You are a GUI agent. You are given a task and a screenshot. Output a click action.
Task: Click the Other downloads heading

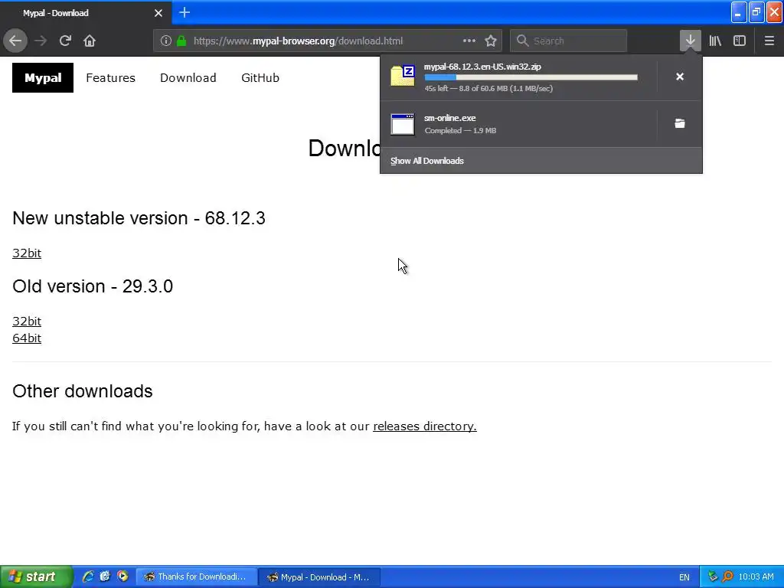pos(83,391)
